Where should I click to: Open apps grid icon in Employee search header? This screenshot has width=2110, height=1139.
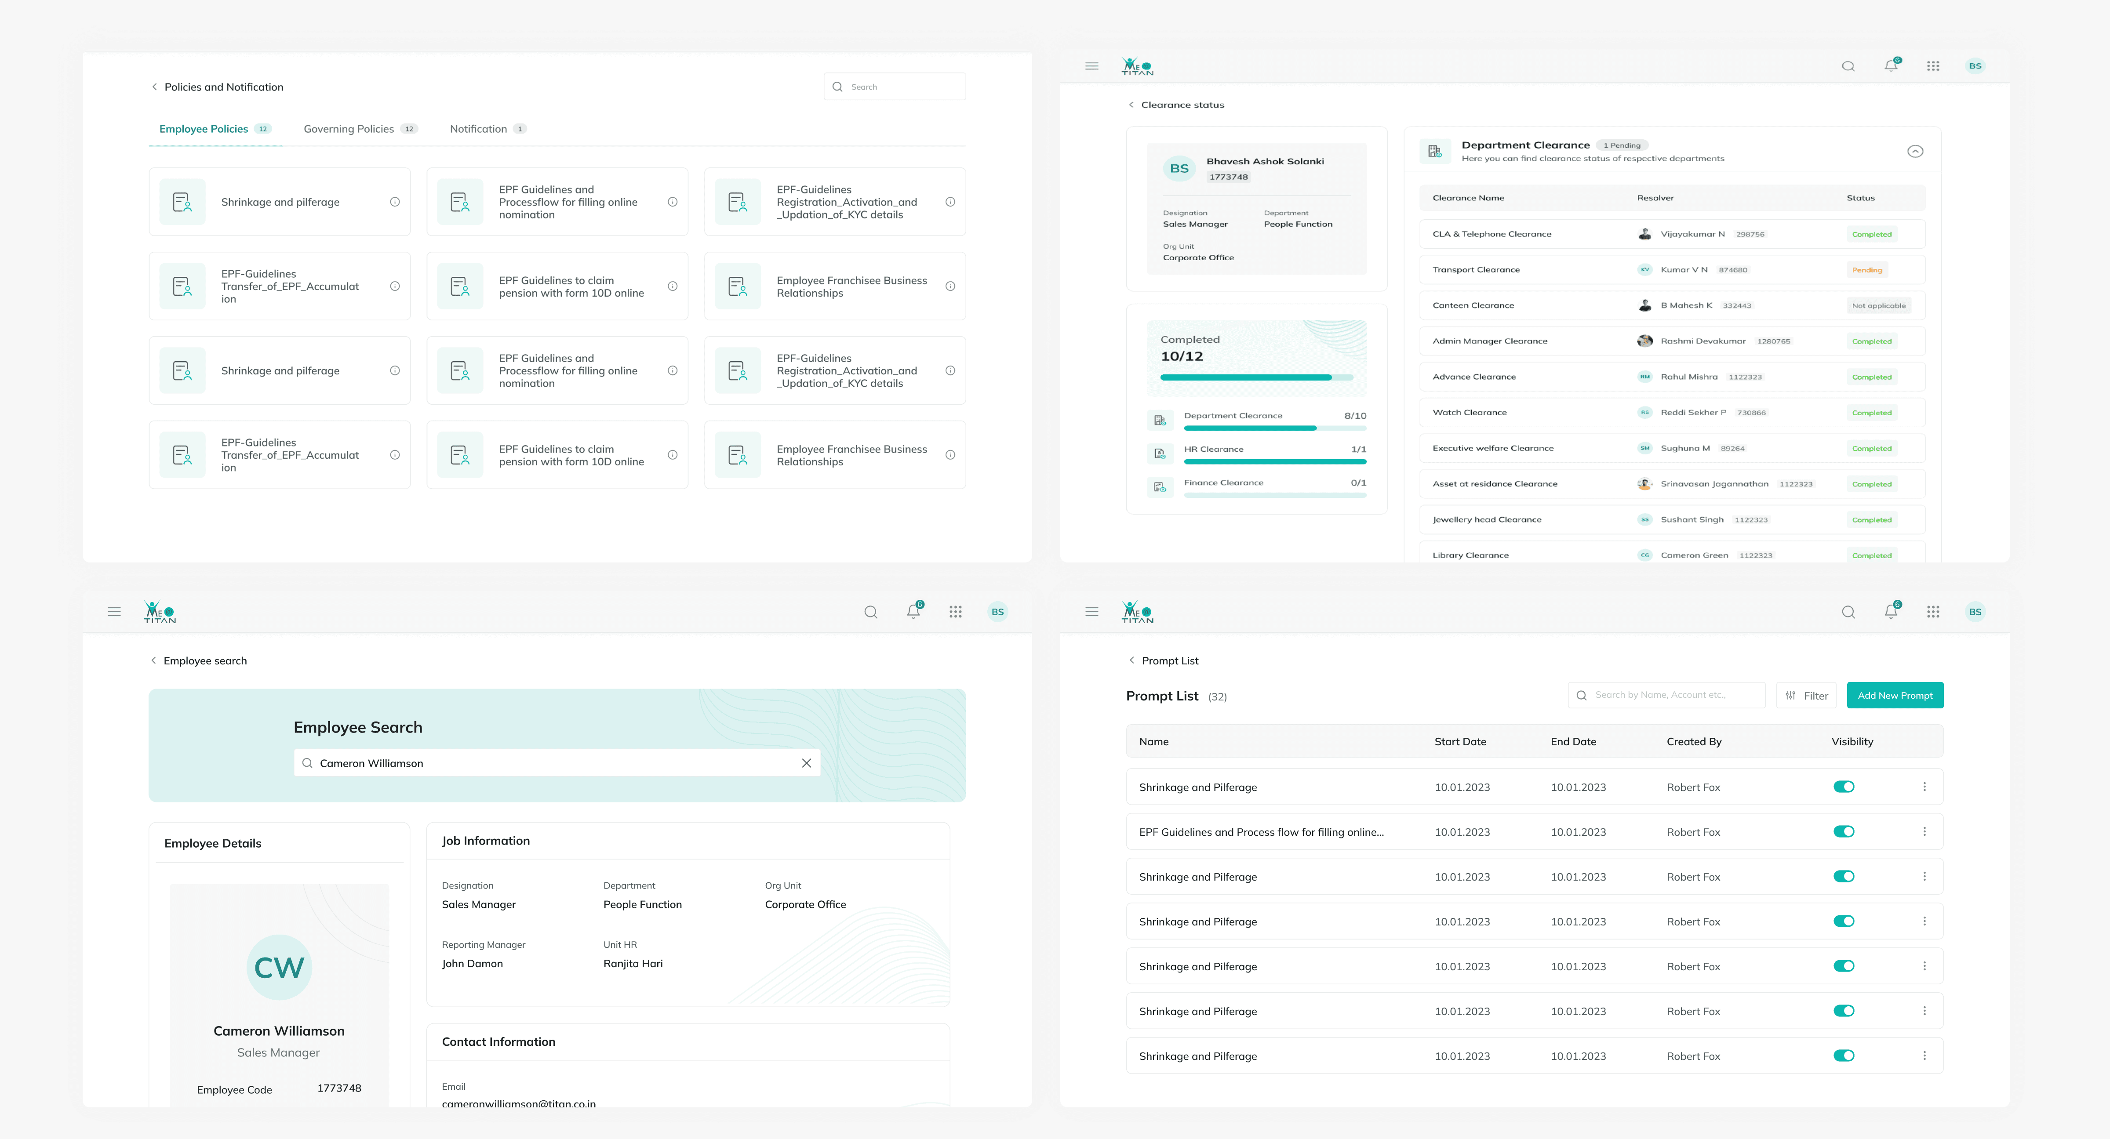coord(955,612)
